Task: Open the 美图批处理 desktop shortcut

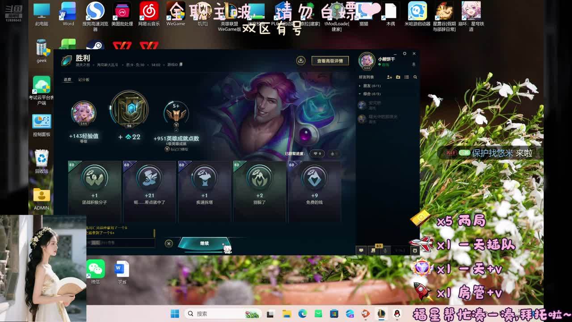Action: point(122,14)
